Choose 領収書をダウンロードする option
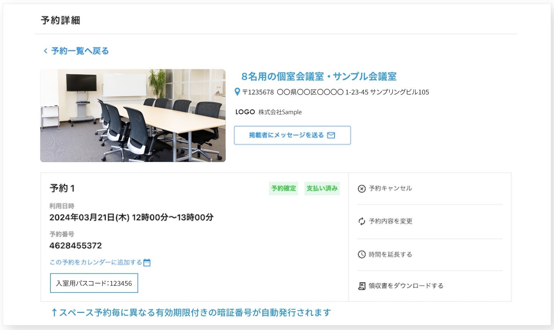 click(x=406, y=286)
